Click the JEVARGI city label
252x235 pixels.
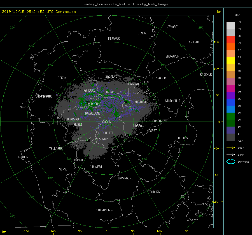(x=173, y=27)
